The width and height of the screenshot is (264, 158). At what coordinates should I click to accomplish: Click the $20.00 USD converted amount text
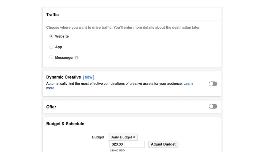coord(117,150)
